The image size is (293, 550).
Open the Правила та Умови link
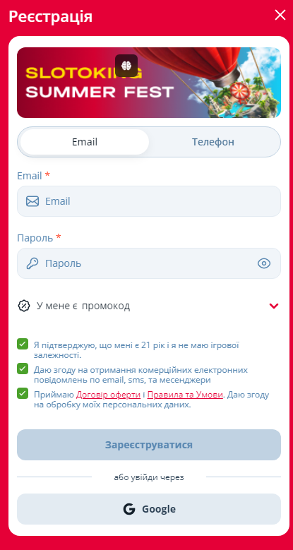[x=185, y=395]
